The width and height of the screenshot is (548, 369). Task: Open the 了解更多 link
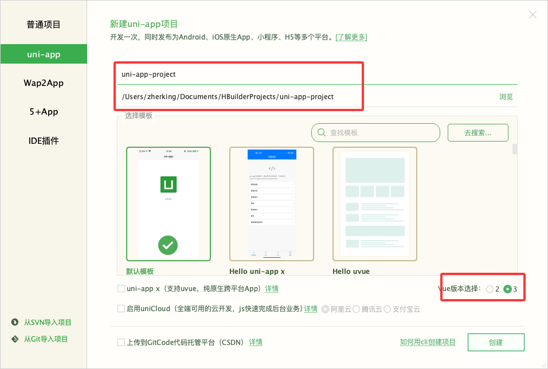pos(351,37)
